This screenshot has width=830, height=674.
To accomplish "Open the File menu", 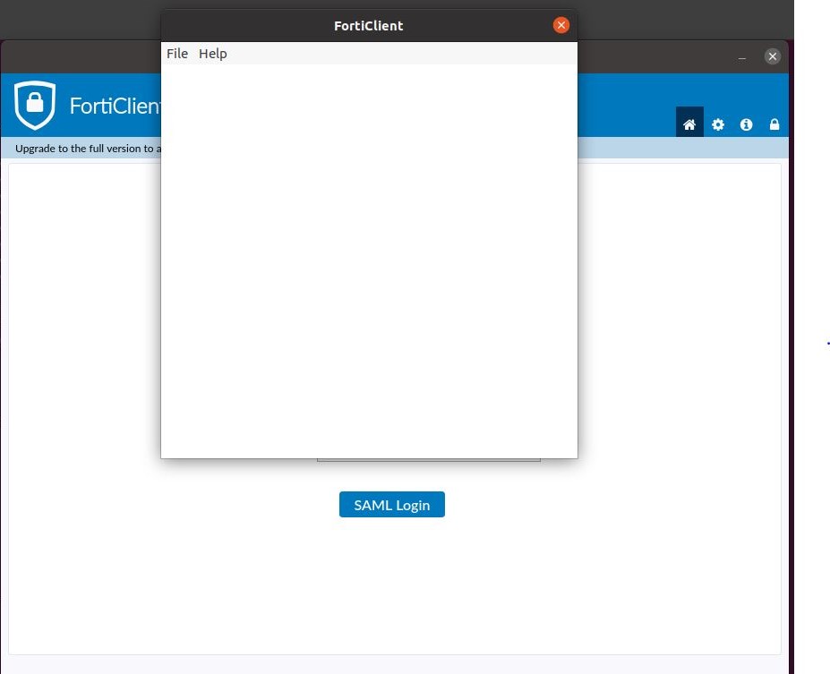I will [176, 54].
